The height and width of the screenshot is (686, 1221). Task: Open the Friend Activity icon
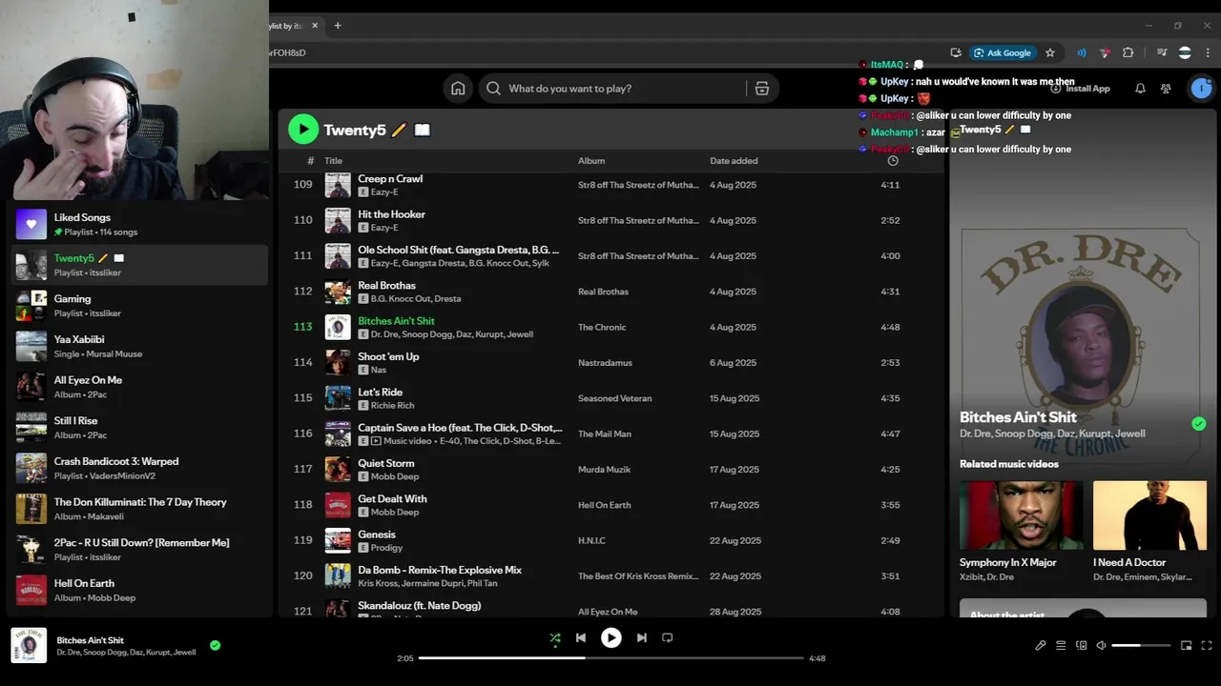pyautogui.click(x=1166, y=89)
